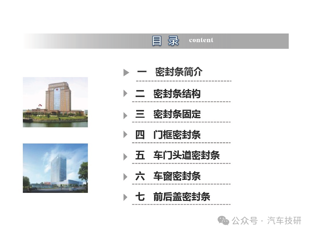
Task: Click the 目录 title in the banner
Action: coord(166,41)
